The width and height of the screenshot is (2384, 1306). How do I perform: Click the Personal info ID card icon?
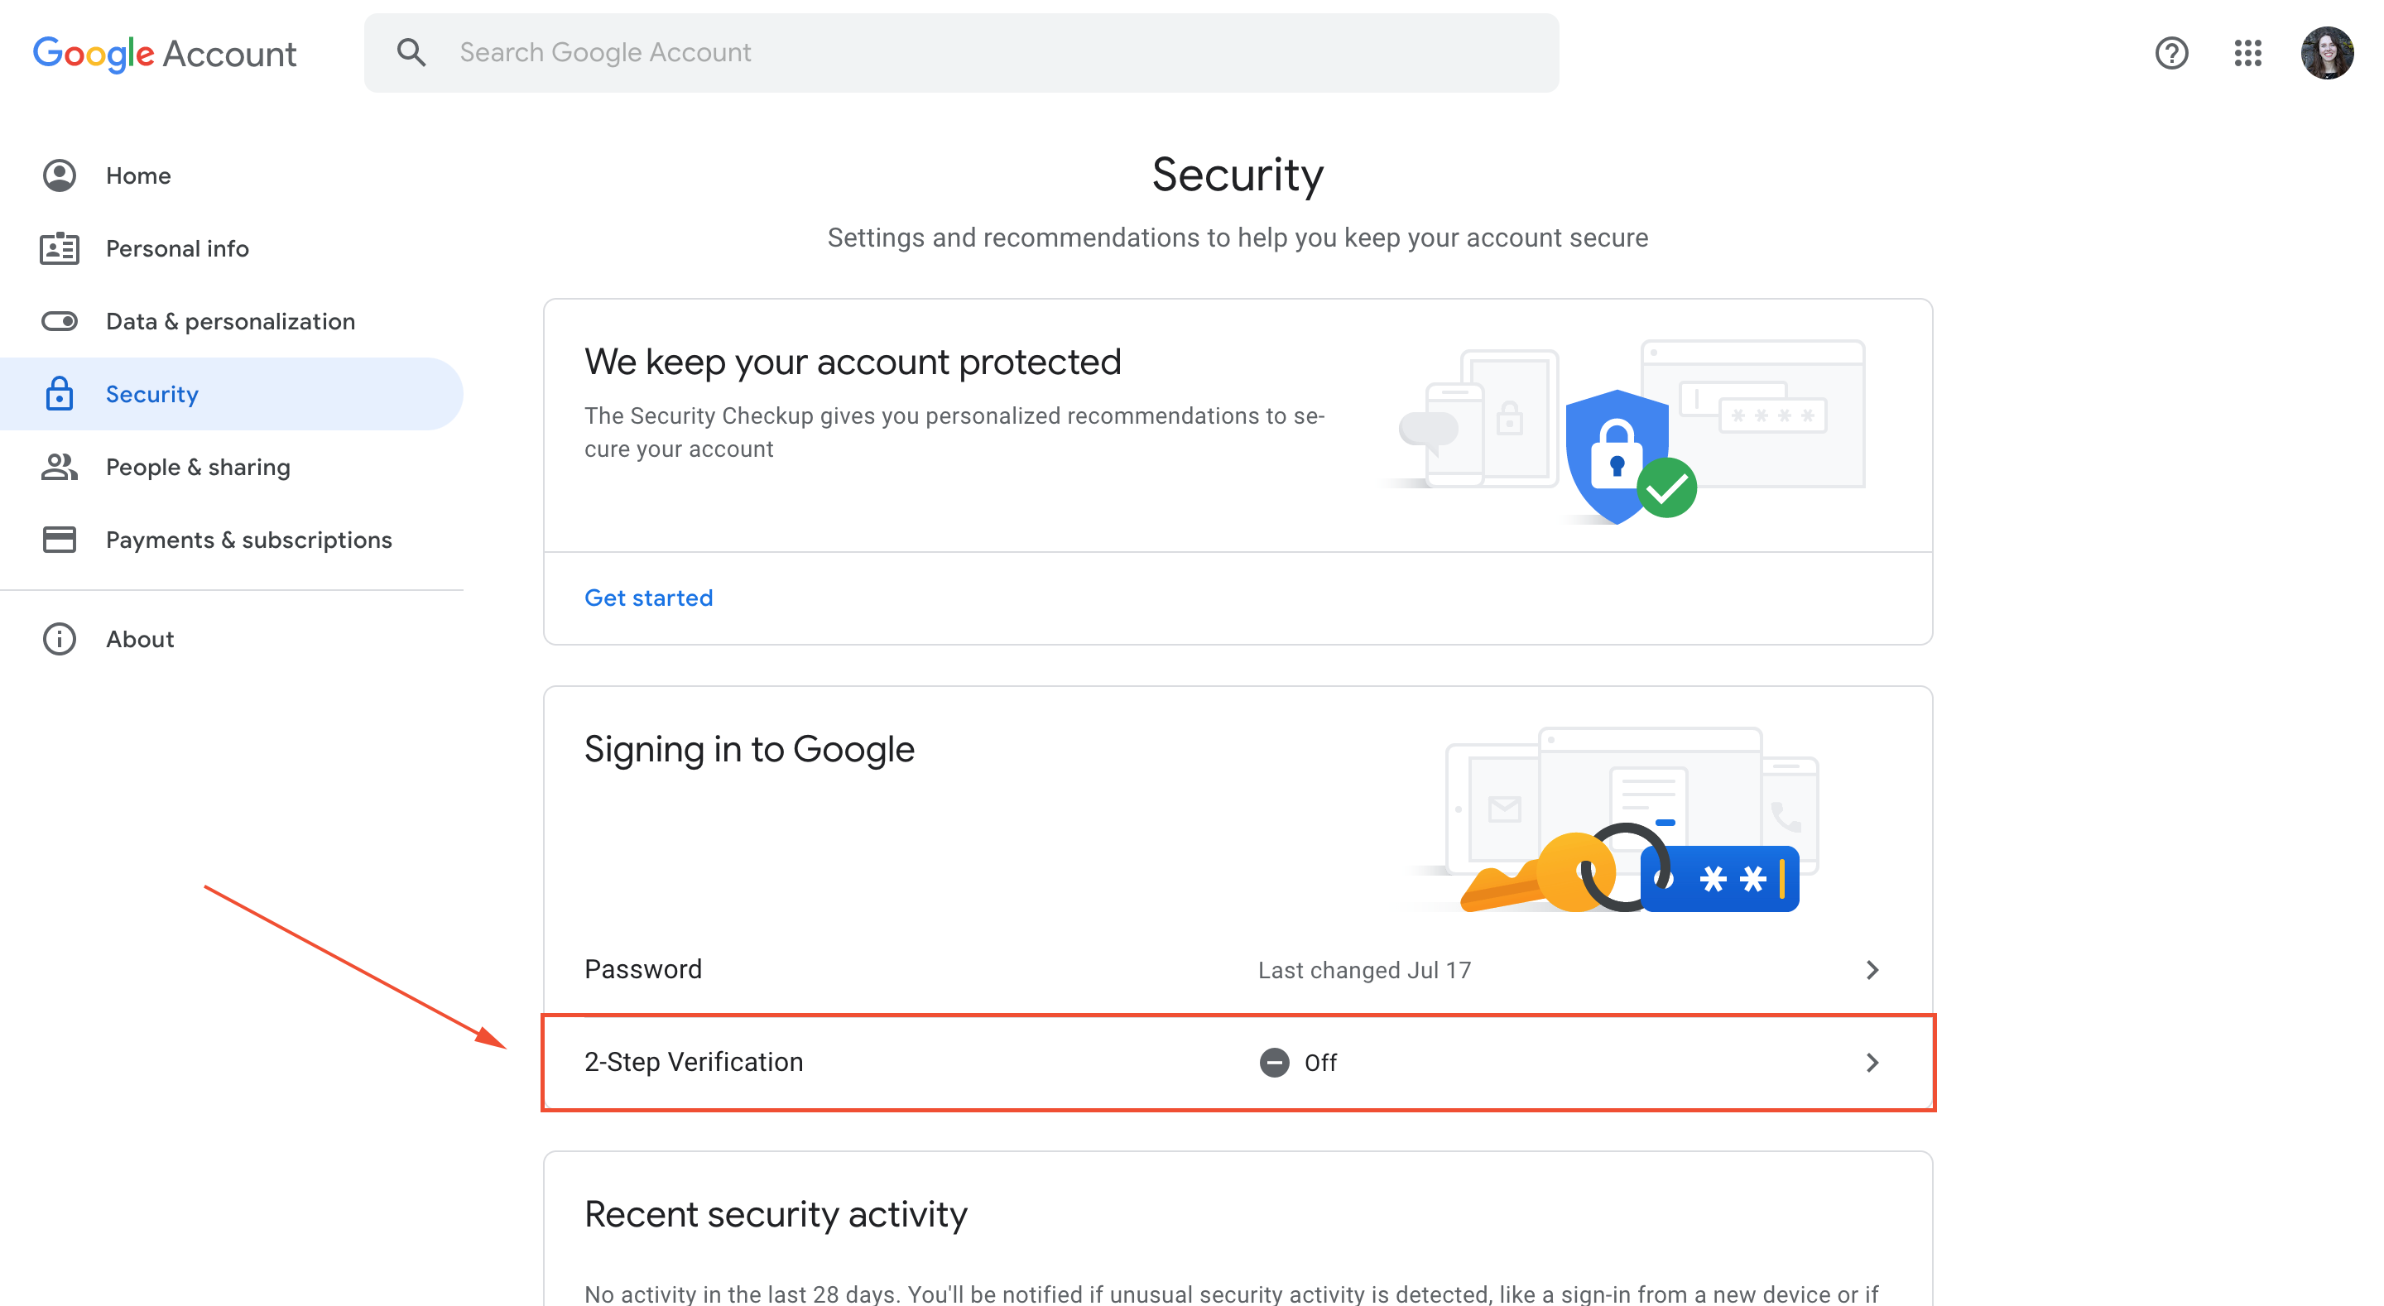(x=60, y=248)
